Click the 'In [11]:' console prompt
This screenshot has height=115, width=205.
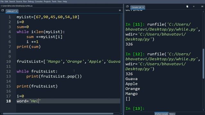135,24
